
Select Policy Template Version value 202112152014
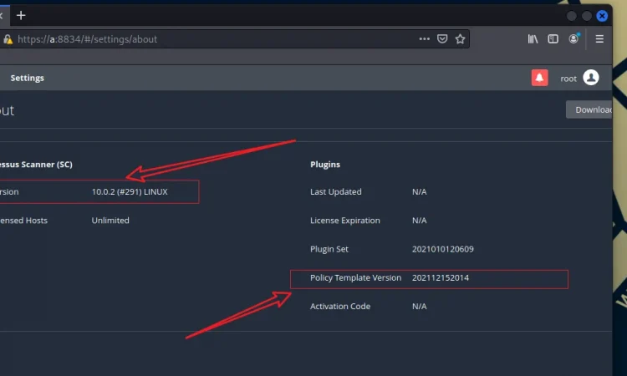tap(441, 277)
